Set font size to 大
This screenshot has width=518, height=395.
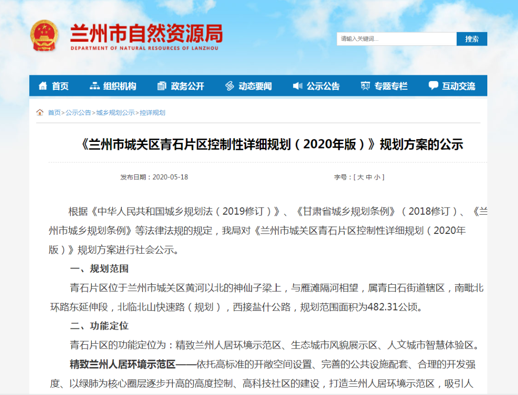pyautogui.click(x=360, y=177)
